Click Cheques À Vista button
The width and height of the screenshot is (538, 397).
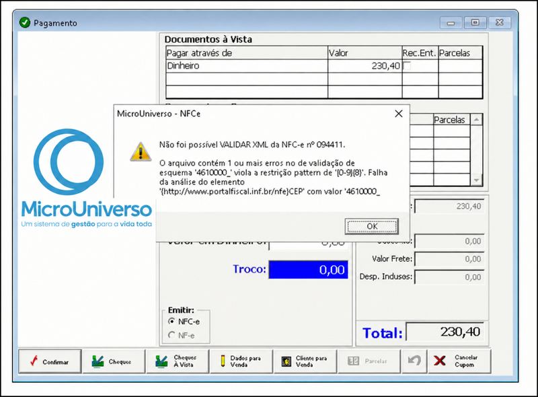[178, 361]
